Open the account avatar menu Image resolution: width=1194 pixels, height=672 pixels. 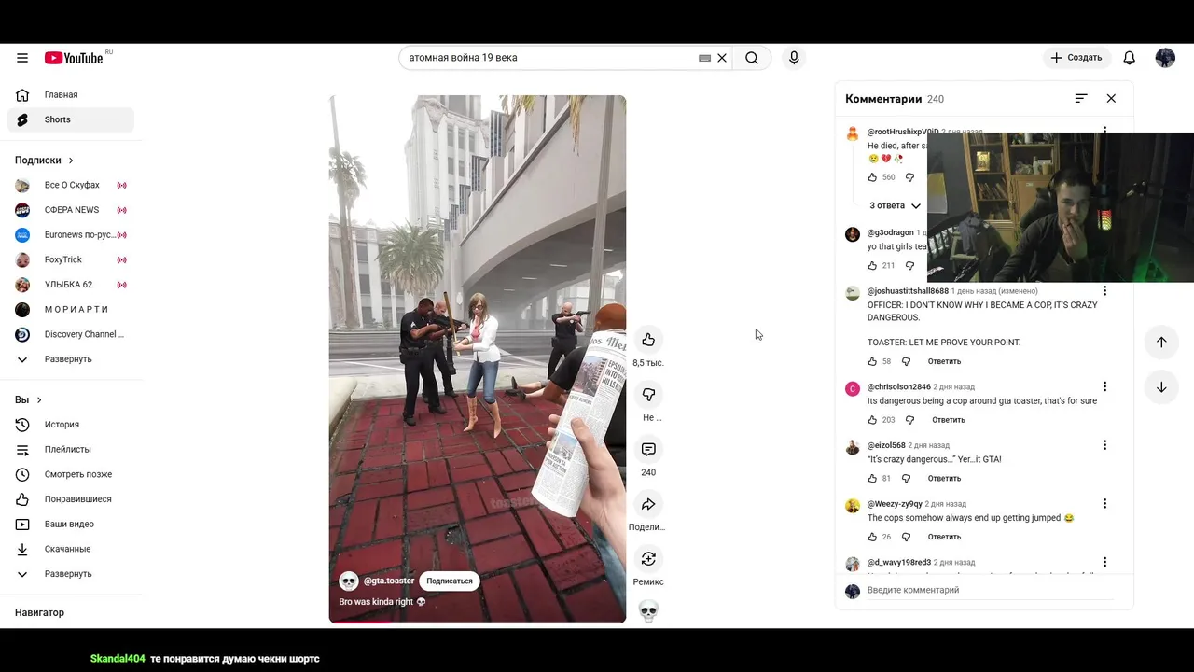pos(1165,58)
